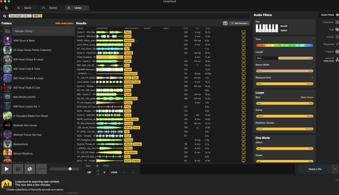Open the Tags sidebar icon
This screenshot has height=195, width=339.
[x=337, y=30]
